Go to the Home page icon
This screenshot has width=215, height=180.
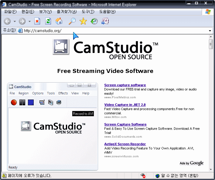(x=59, y=21)
